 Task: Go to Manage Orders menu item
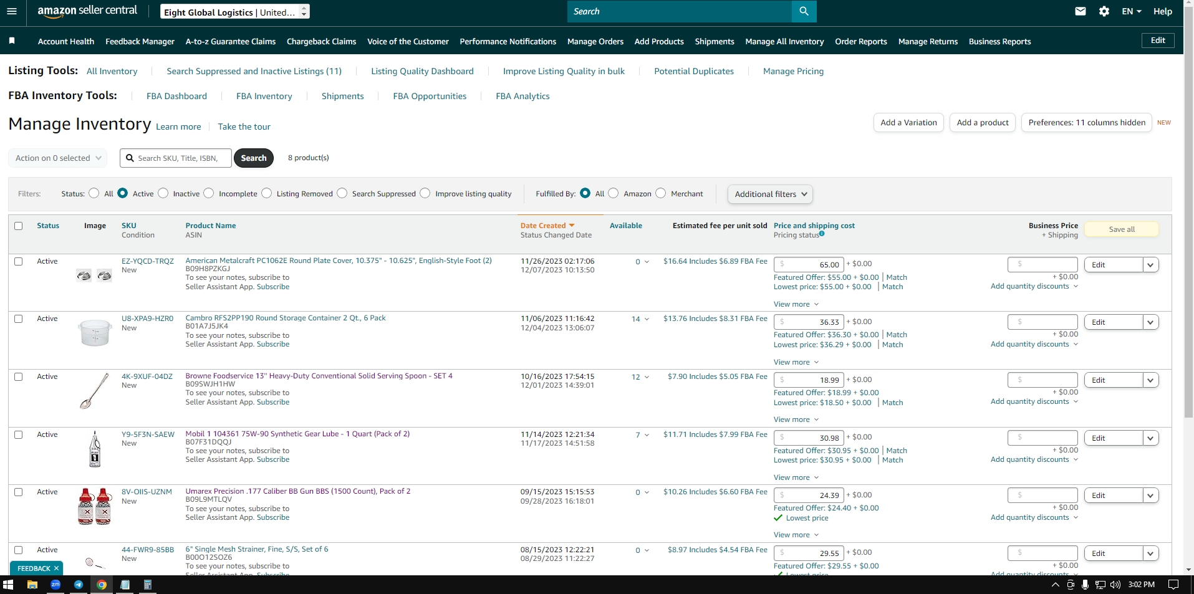click(x=595, y=41)
